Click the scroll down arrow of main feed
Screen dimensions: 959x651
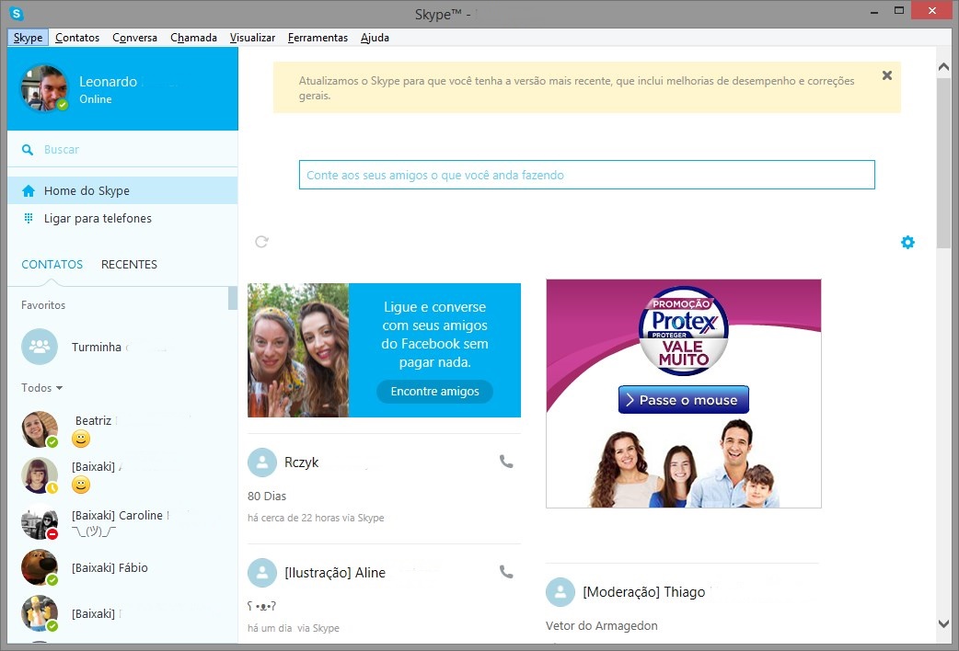[943, 624]
